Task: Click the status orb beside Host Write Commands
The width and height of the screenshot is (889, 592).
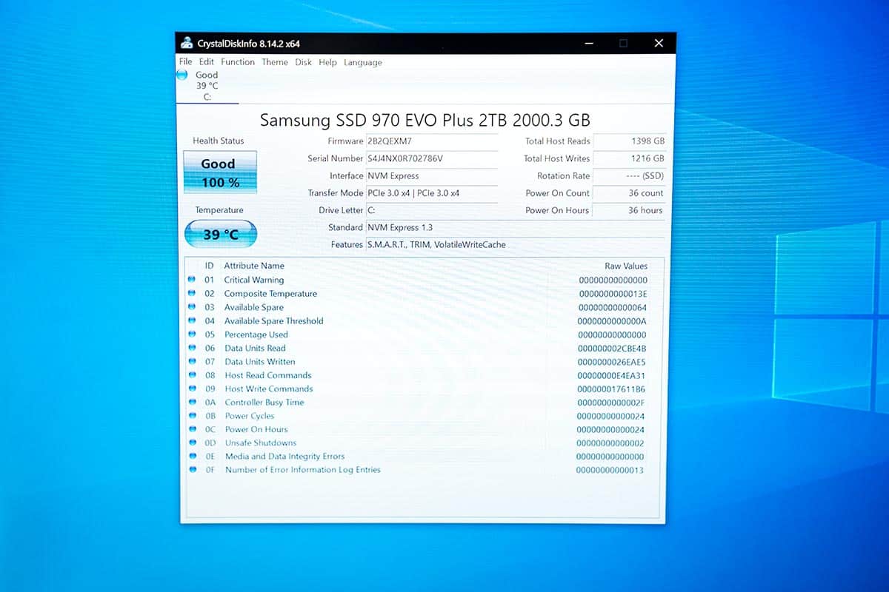Action: tap(192, 388)
